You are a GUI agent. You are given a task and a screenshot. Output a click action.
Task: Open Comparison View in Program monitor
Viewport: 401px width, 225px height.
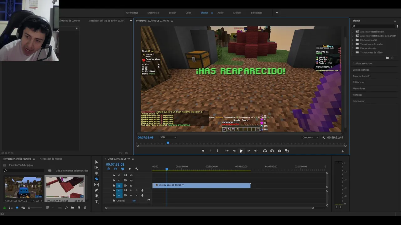pyautogui.click(x=287, y=151)
